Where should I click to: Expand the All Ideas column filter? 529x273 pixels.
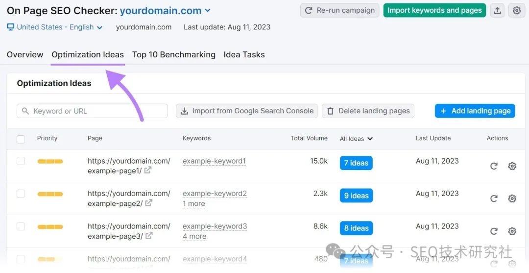[x=356, y=139]
